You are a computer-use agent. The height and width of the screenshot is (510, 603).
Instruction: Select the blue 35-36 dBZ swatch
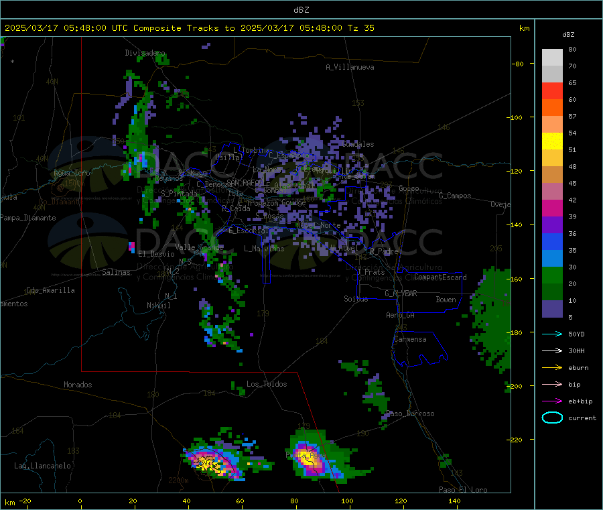tap(552, 241)
